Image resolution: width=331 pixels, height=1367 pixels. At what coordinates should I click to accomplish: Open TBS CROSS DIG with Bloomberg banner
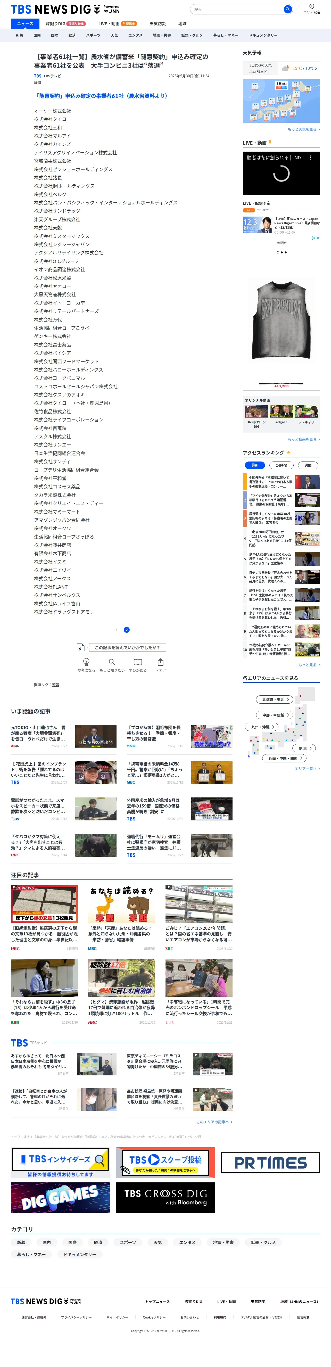165,1198
